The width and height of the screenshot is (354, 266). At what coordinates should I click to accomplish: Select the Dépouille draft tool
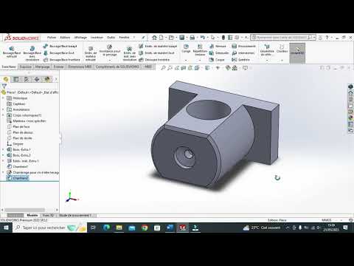(219, 52)
